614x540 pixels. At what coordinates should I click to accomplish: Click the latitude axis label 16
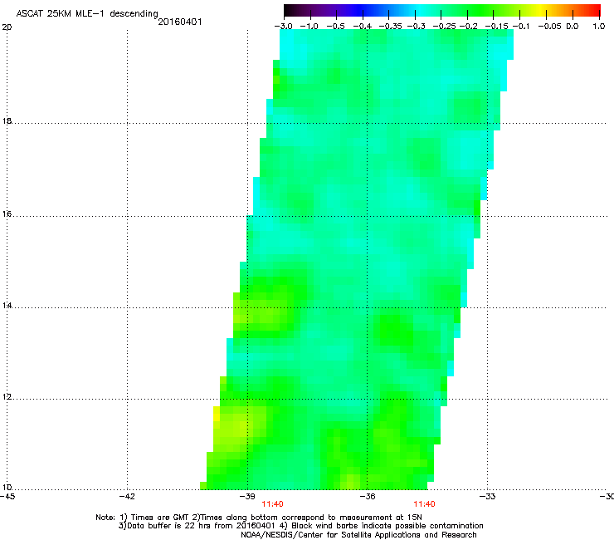coord(7,214)
